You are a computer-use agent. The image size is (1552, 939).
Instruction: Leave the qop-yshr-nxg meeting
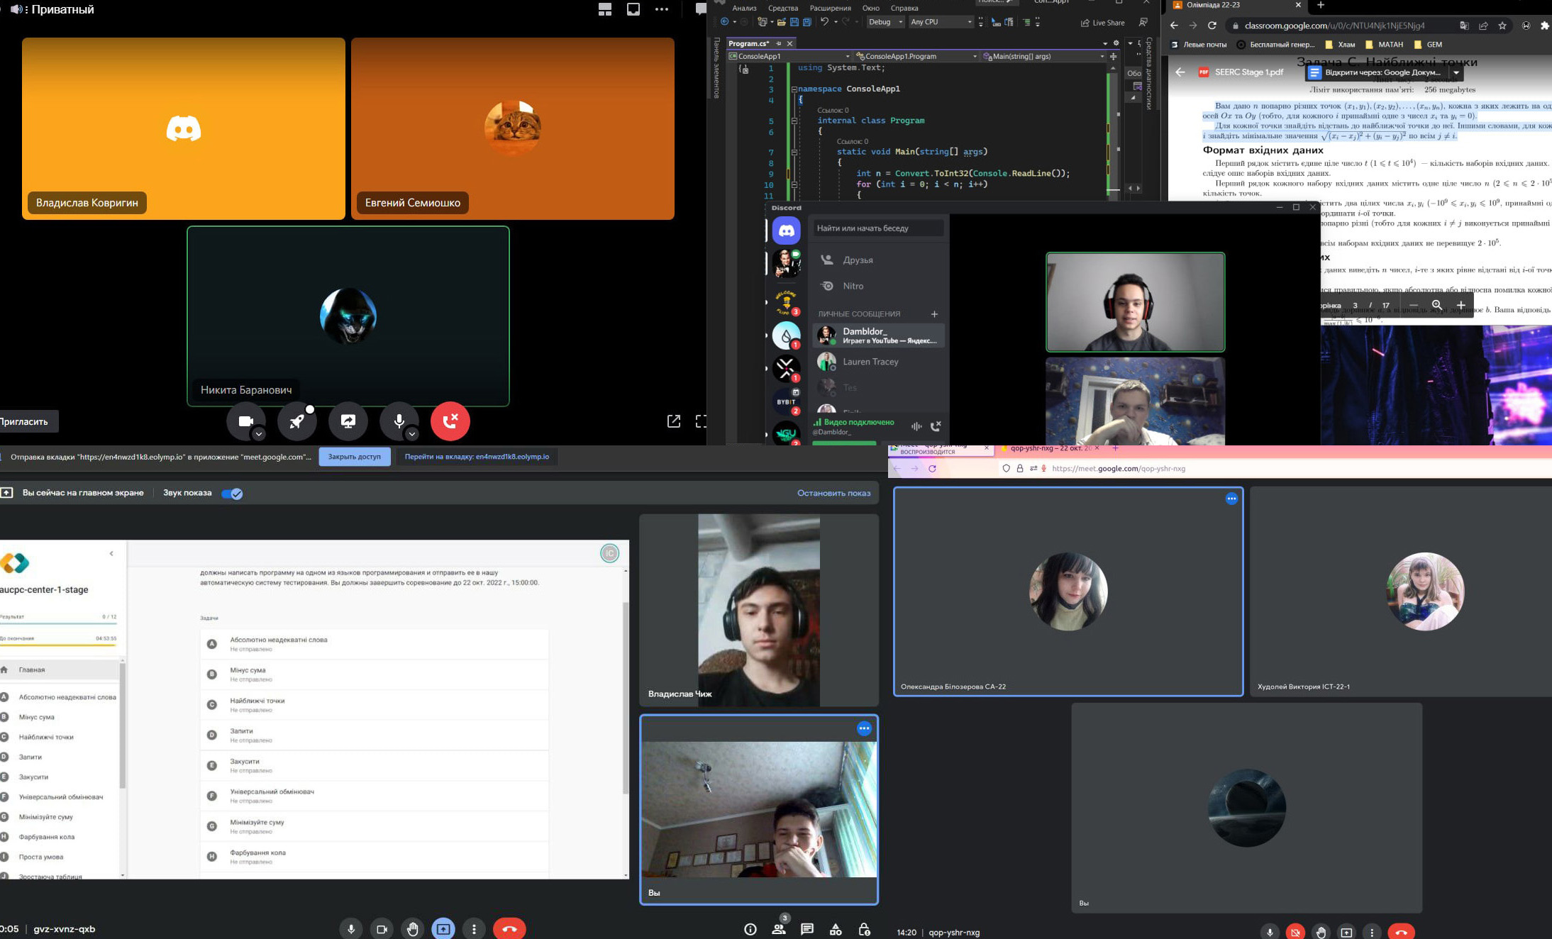1401,932
